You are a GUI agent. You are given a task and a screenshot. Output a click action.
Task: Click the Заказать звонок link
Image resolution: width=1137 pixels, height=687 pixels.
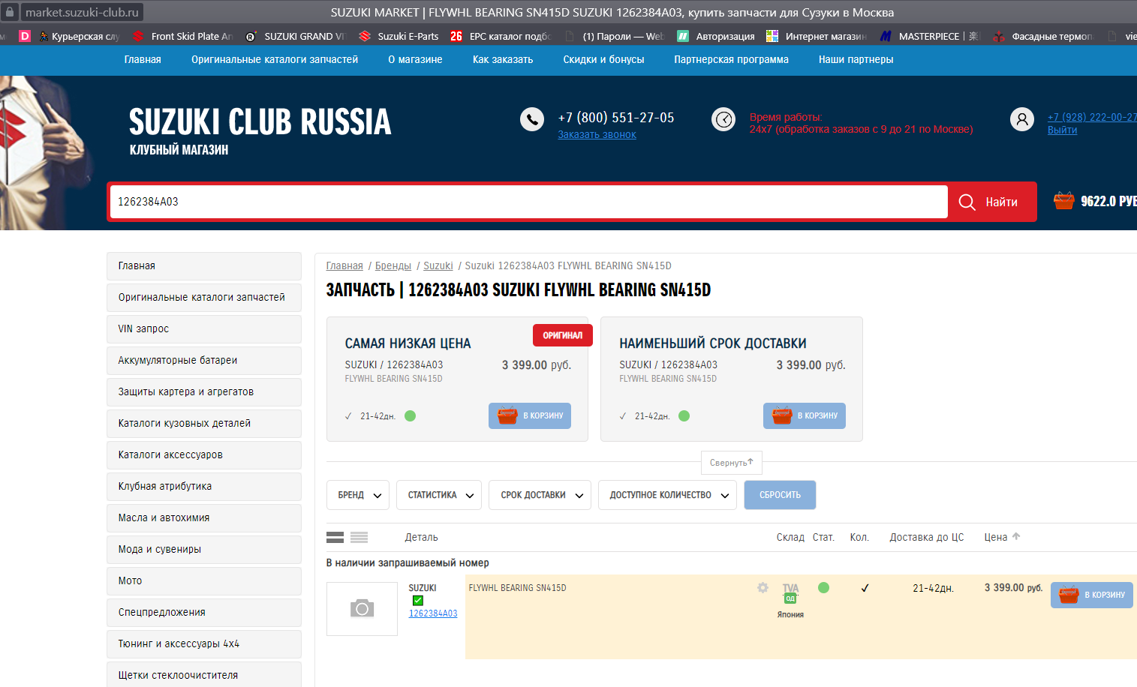597,135
